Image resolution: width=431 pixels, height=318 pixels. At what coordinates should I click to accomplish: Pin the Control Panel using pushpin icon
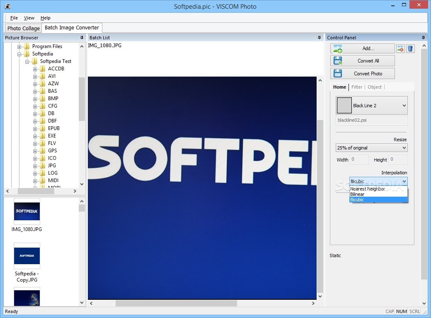423,38
